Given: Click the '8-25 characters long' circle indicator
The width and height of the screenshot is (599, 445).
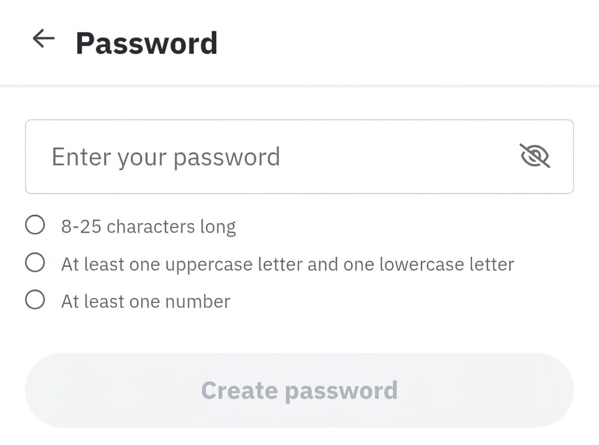Looking at the screenshot, I should [35, 225].
